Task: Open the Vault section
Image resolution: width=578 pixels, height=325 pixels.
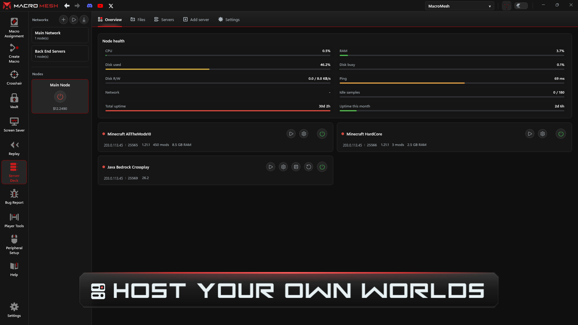Action: [x=14, y=101]
